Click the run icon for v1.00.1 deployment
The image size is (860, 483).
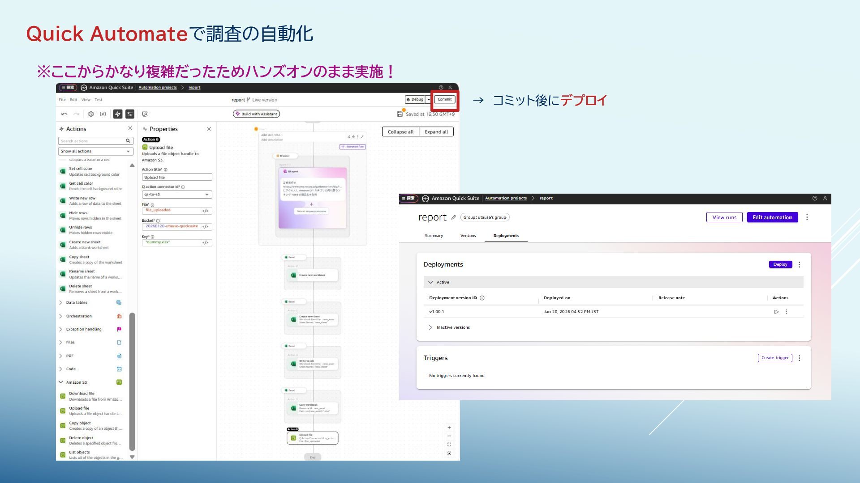coord(776,312)
